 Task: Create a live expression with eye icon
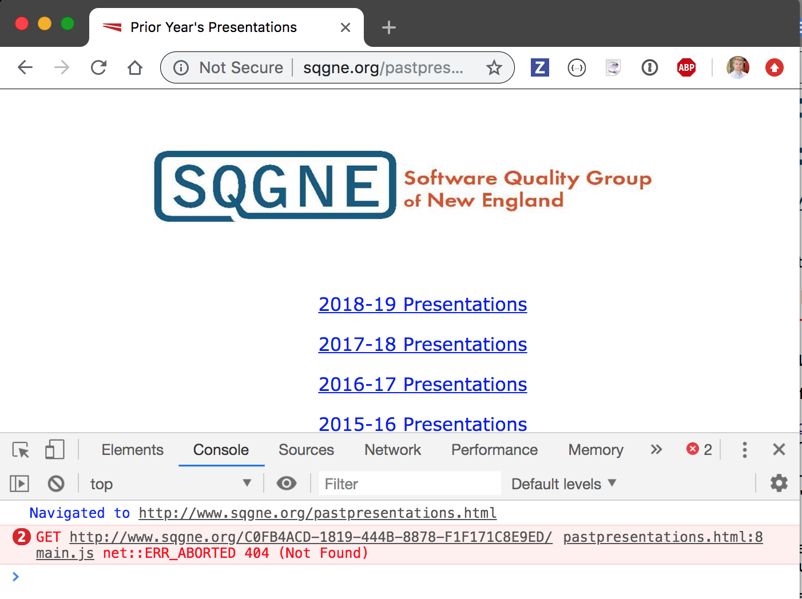(x=287, y=484)
